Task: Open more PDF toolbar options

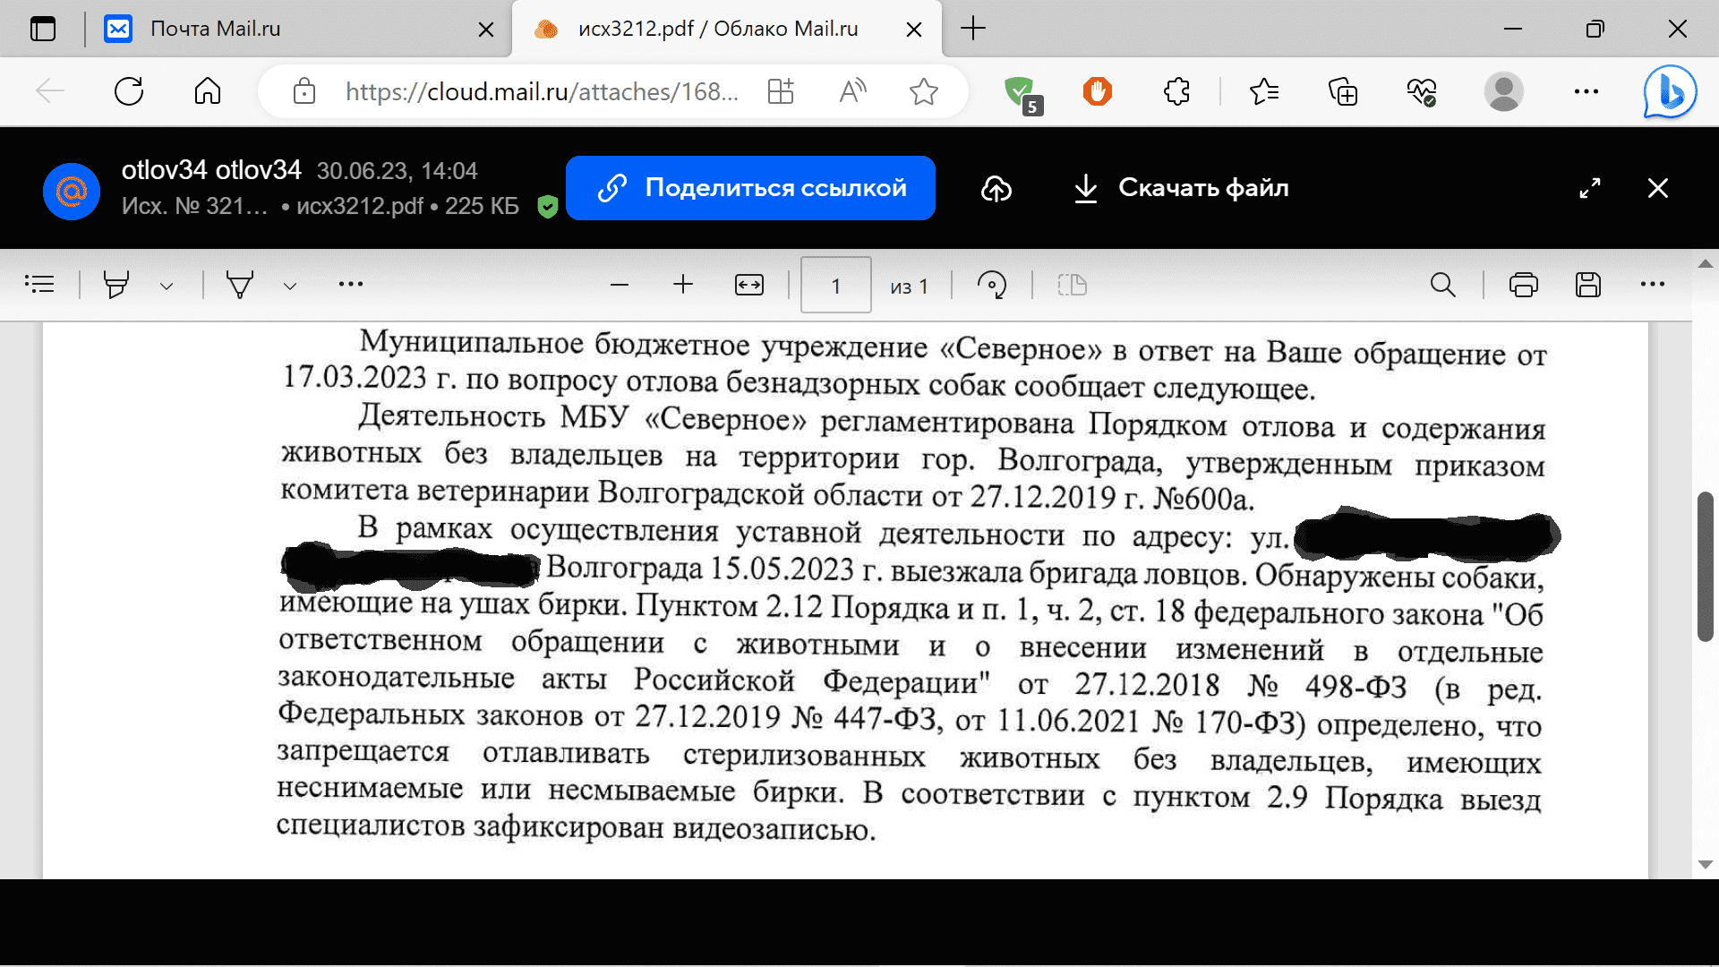Action: (1652, 285)
